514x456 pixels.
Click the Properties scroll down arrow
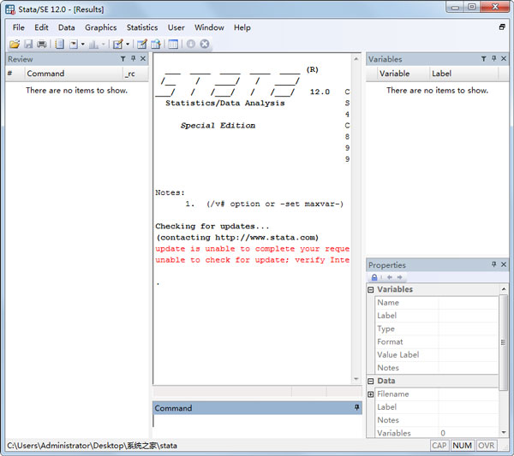click(x=504, y=433)
